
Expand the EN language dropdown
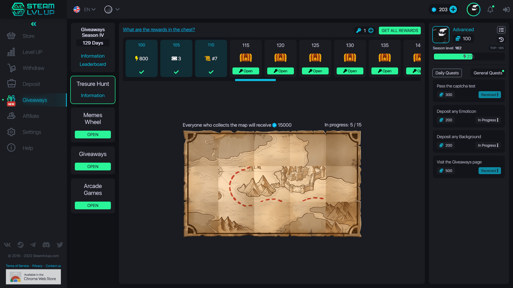88,9
